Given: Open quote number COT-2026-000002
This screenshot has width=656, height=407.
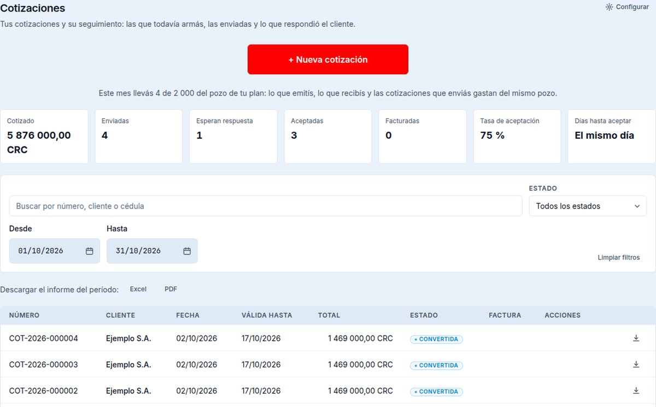Looking at the screenshot, I should pyautogui.click(x=44, y=391).
